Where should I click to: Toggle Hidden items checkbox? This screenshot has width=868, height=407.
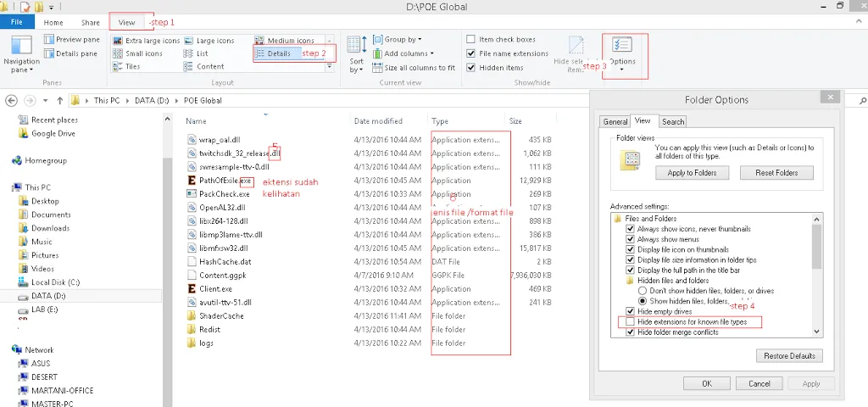click(470, 68)
